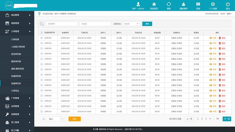Open the 选择区域 请选择 dropdown
Viewport: 235px width, 132px height.
[x=131, y=24]
